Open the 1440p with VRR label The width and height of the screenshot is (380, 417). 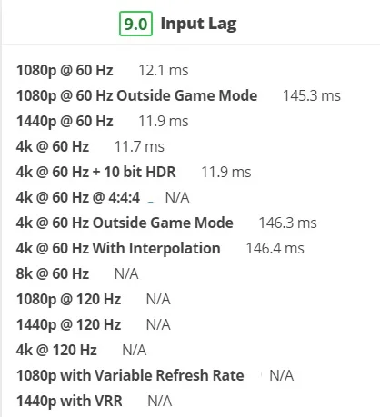coord(69,401)
